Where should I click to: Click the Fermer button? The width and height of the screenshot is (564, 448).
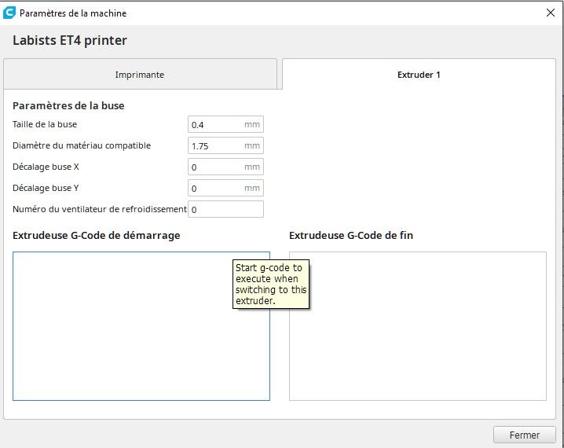(x=525, y=435)
